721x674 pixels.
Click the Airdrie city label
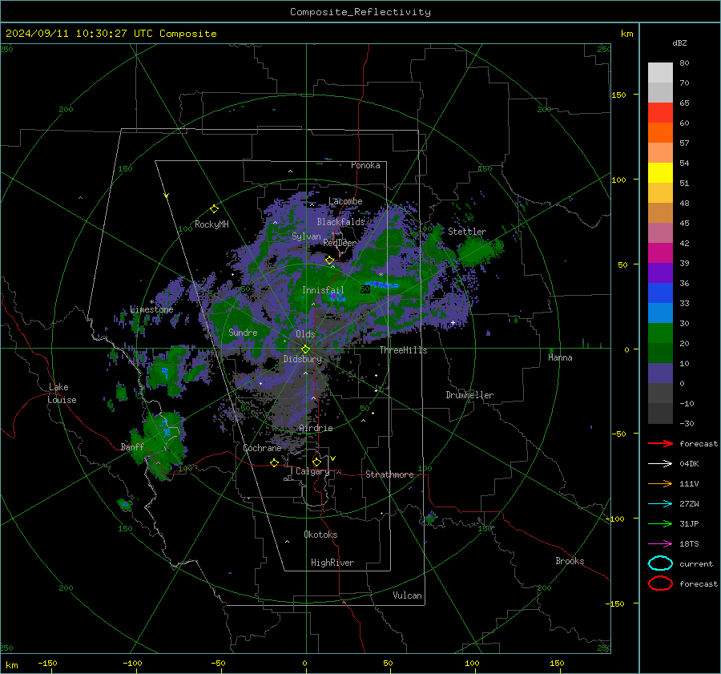point(316,428)
